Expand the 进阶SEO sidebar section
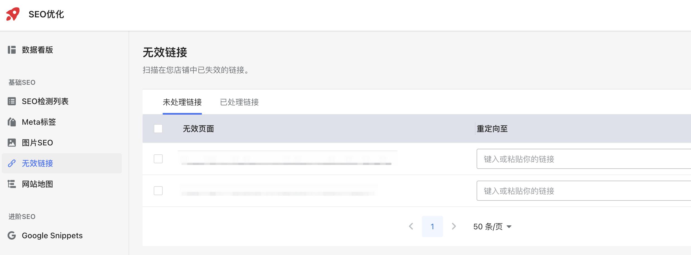Viewport: 691px width, 255px height. pyautogui.click(x=22, y=216)
